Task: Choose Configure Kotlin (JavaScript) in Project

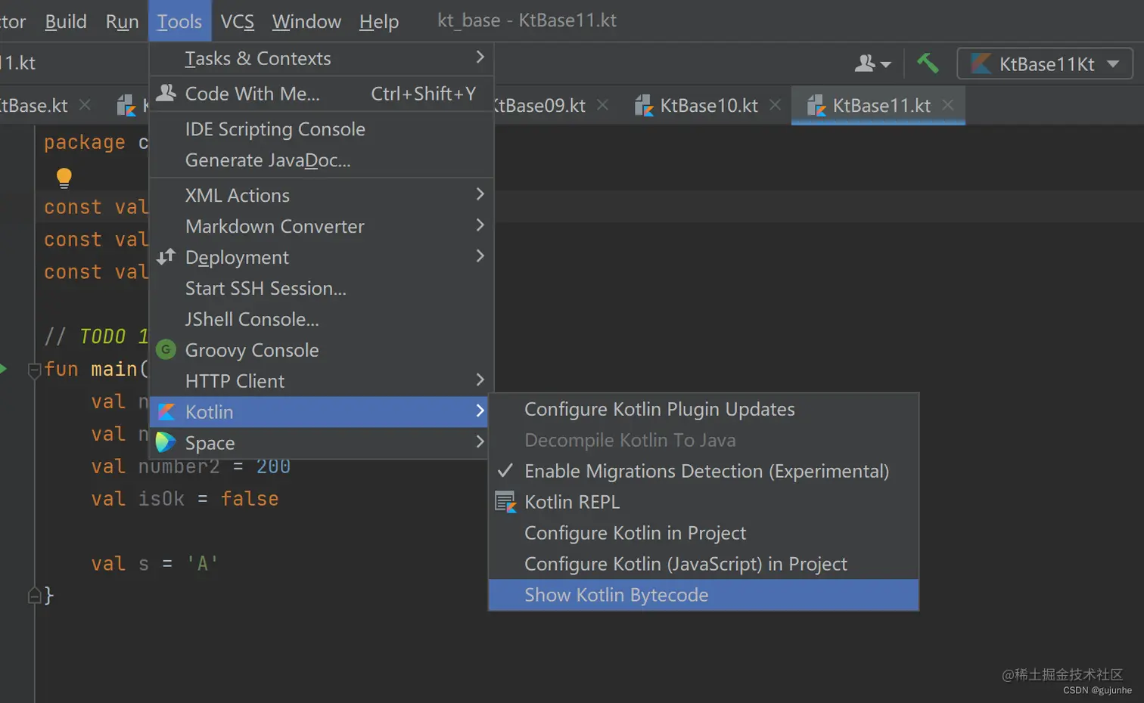Action: tap(704, 564)
